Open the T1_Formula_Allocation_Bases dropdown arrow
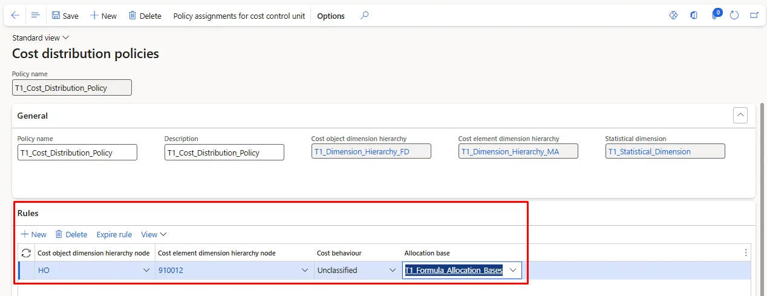Viewport: 767px width, 296px height. (514, 271)
